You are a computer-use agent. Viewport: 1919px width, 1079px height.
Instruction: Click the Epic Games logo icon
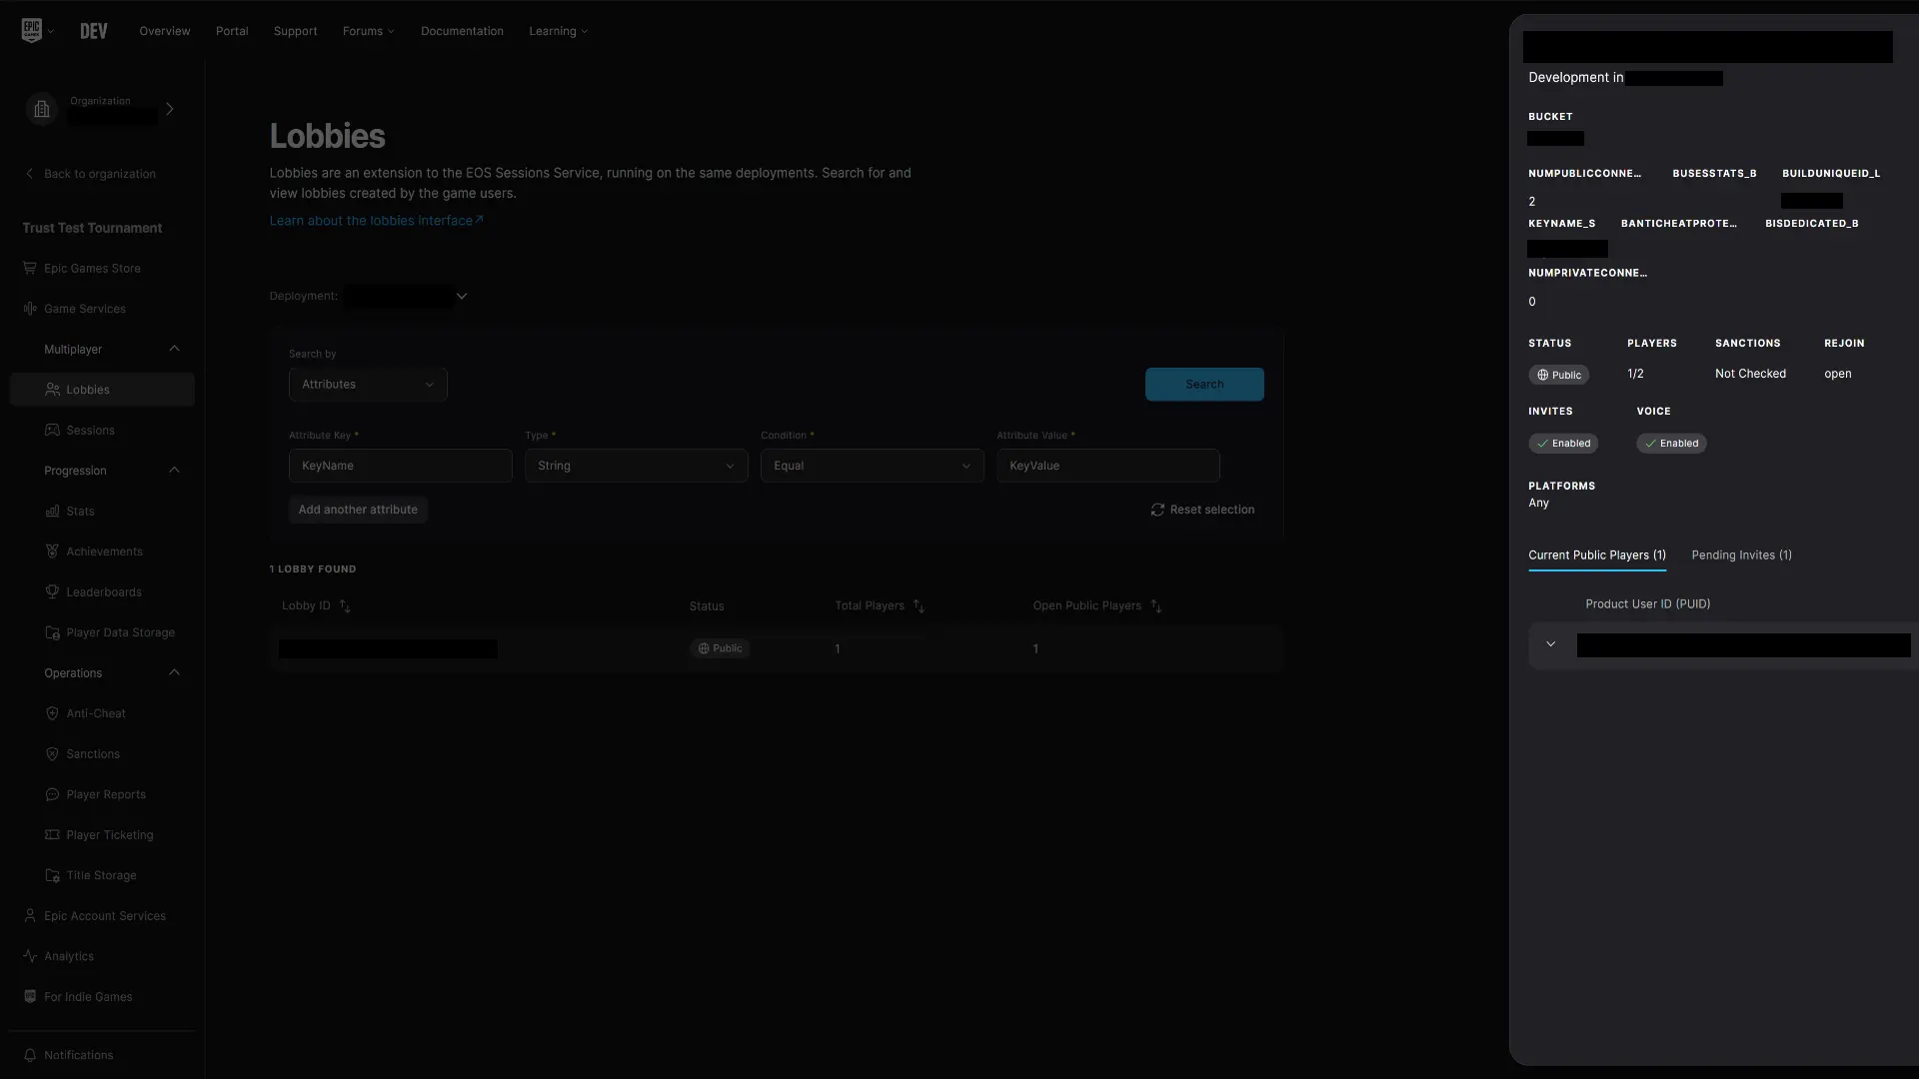pyautogui.click(x=32, y=31)
